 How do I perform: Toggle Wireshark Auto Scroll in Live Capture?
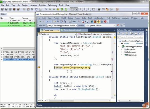76,9
